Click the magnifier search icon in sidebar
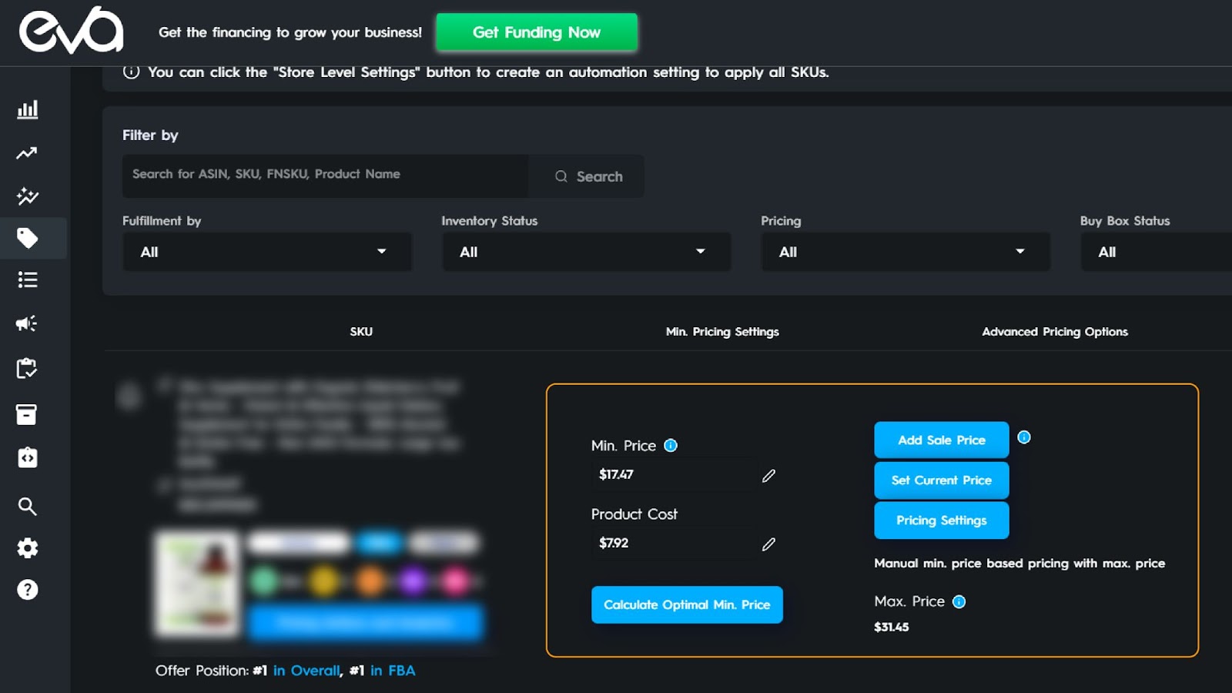Image resolution: width=1232 pixels, height=693 pixels. 27,506
